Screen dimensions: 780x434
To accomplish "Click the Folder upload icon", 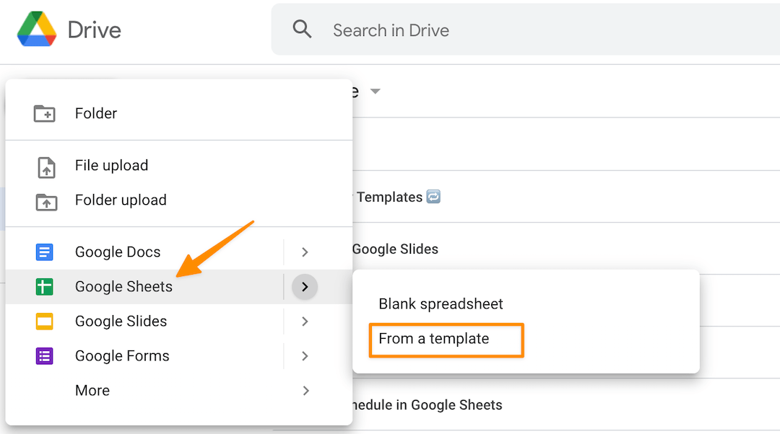I will (45, 201).
